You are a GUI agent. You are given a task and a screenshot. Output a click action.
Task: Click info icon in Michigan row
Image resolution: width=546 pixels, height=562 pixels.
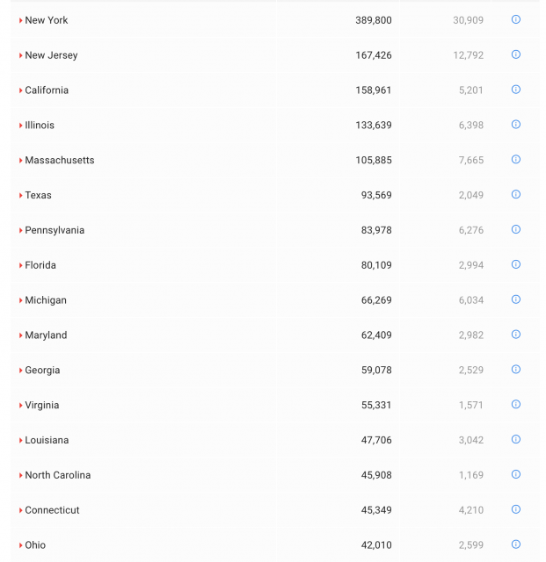coord(516,299)
